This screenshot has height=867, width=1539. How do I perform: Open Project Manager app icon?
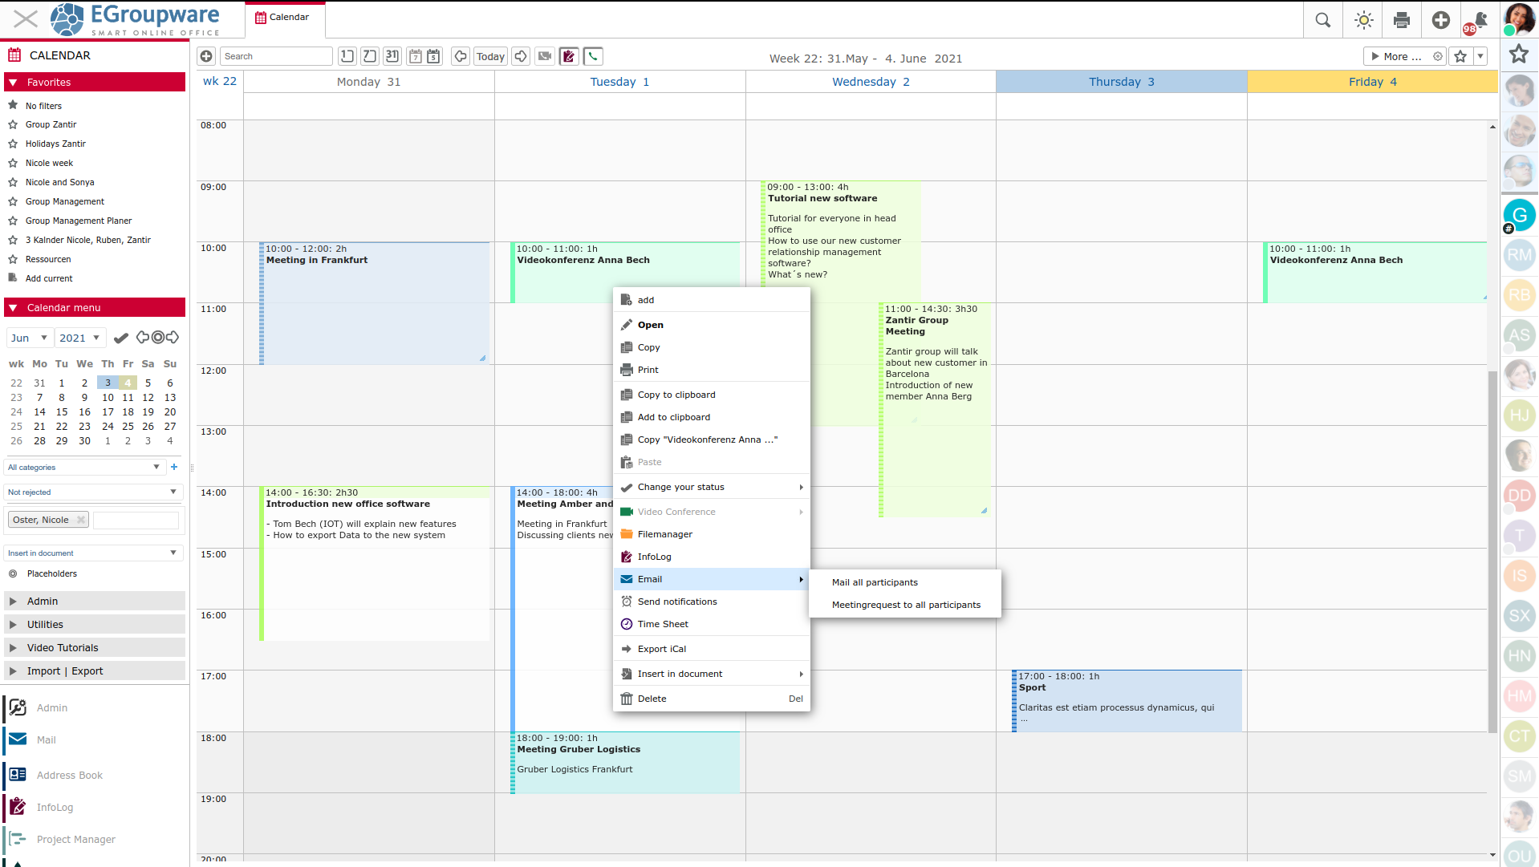click(18, 839)
